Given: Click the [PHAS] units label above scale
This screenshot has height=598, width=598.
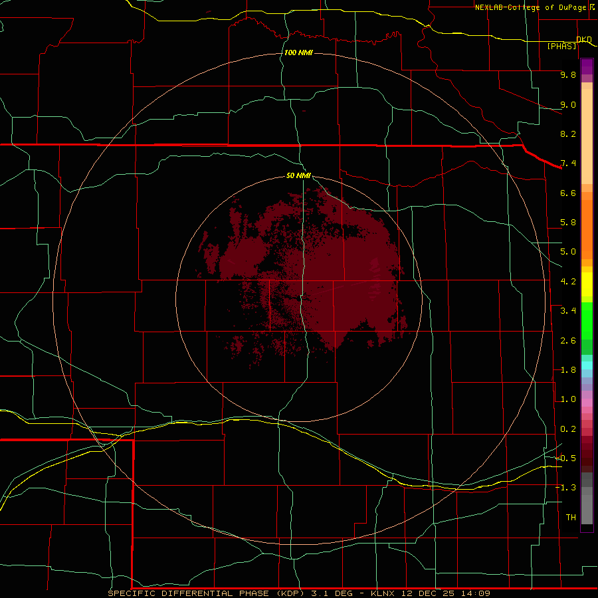Looking at the screenshot, I should [562, 46].
